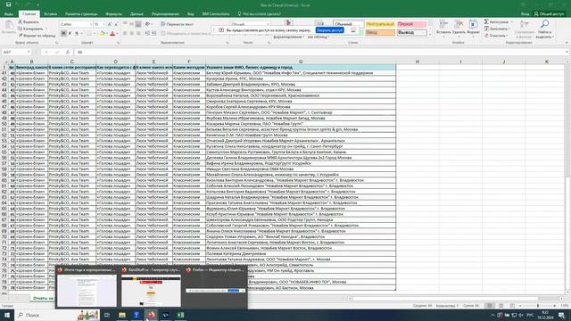The width and height of the screenshot is (571, 321).
Task: Open the text orientation tool
Action: click(148, 24)
